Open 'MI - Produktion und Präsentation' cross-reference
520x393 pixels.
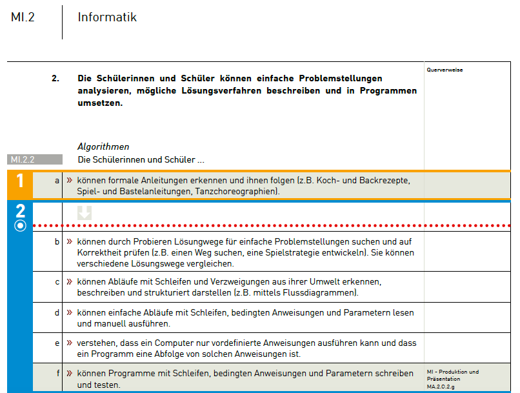click(x=453, y=375)
